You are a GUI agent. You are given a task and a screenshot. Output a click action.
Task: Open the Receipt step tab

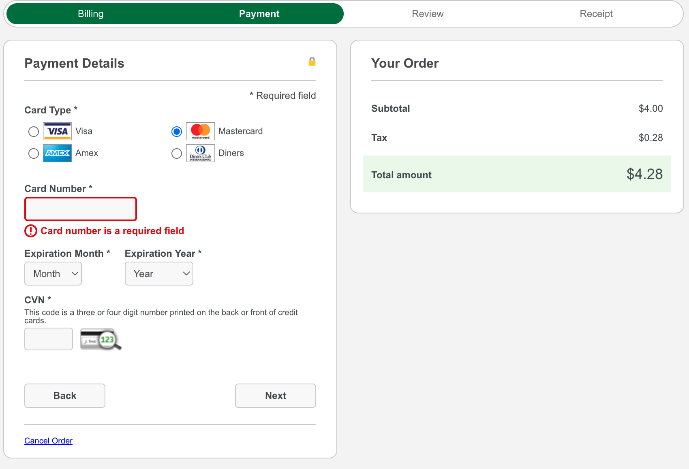[596, 14]
